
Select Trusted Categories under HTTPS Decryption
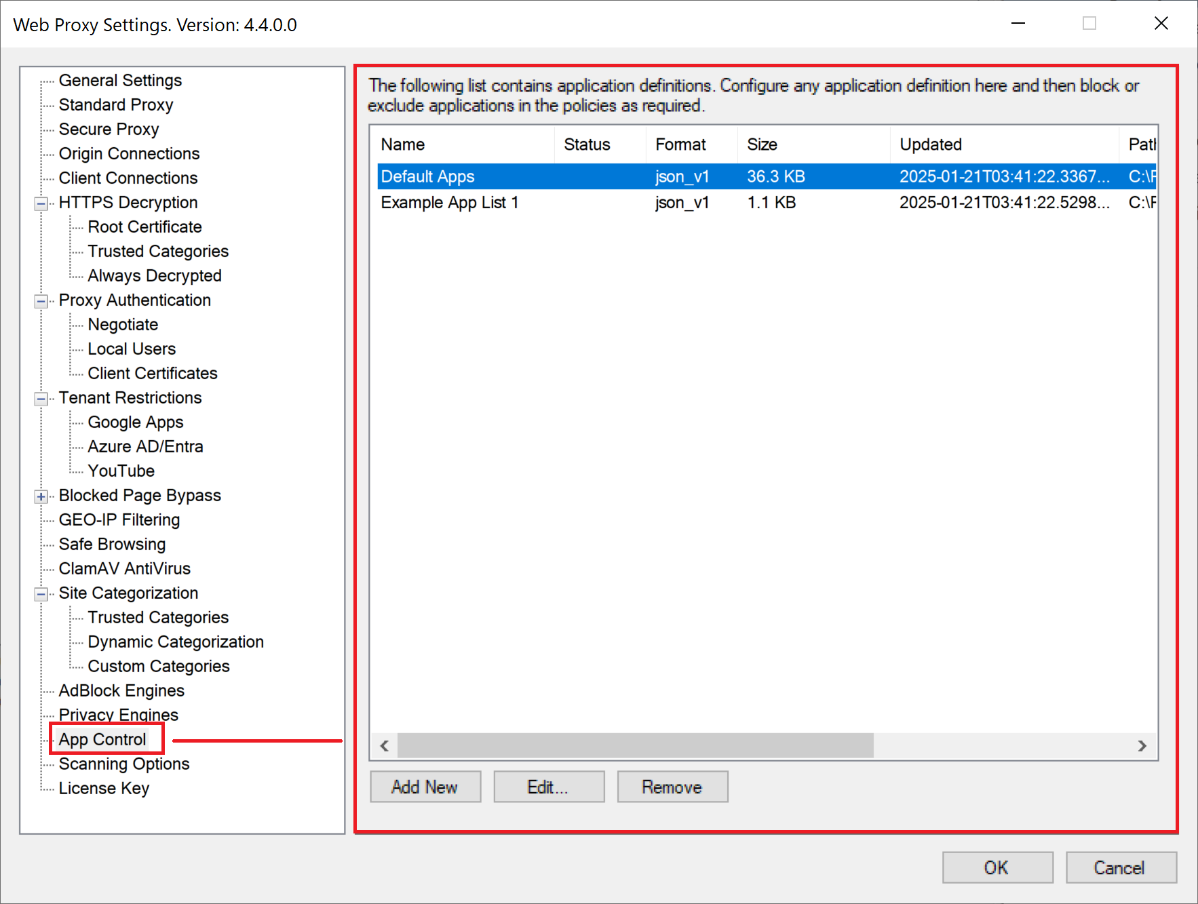[158, 252]
